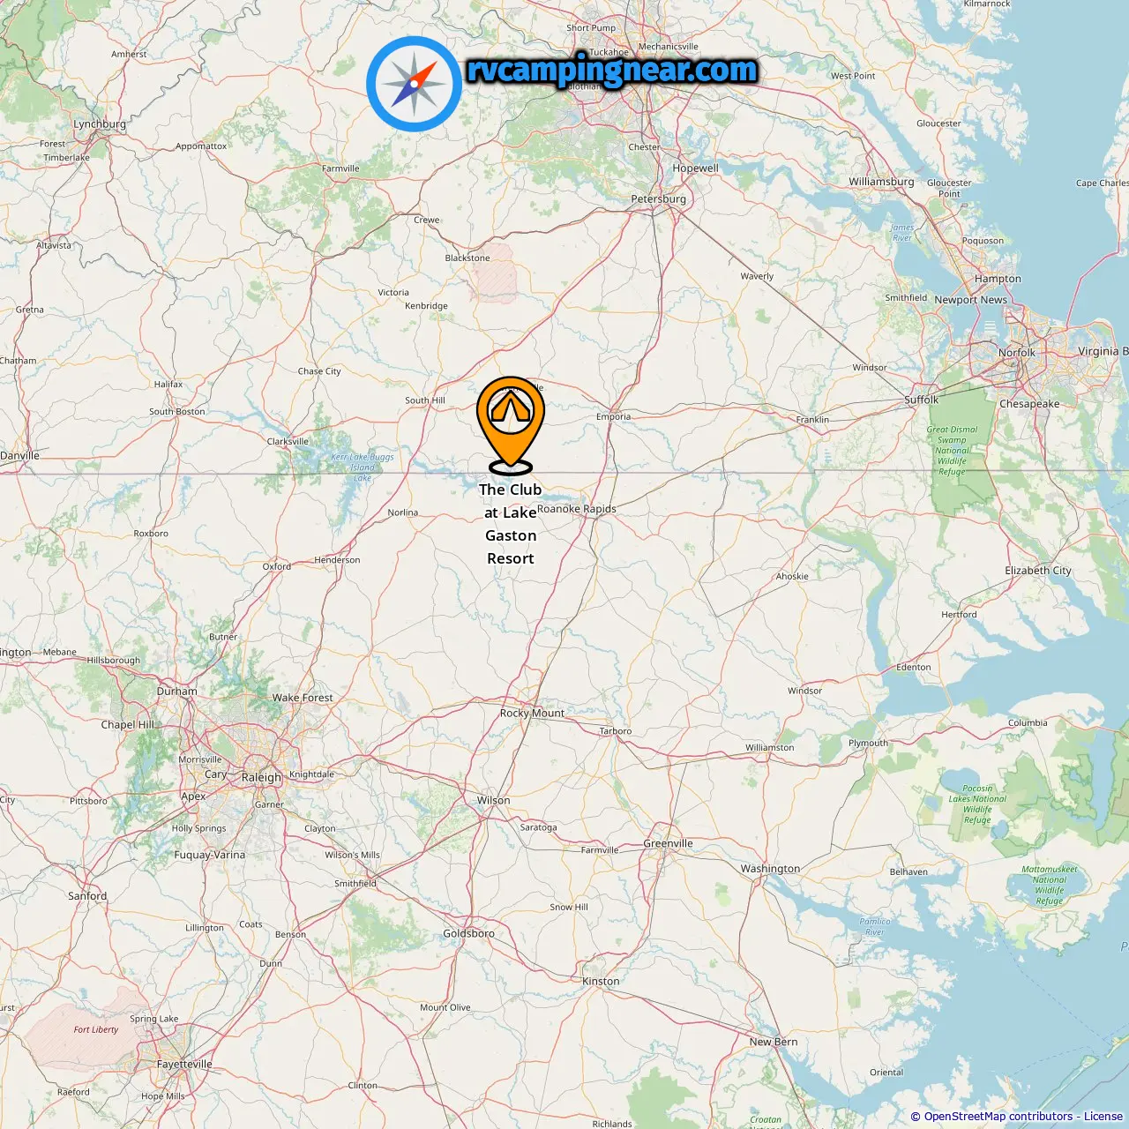The image size is (1129, 1129).
Task: Click the Lynchburg city label
Action: (x=100, y=124)
